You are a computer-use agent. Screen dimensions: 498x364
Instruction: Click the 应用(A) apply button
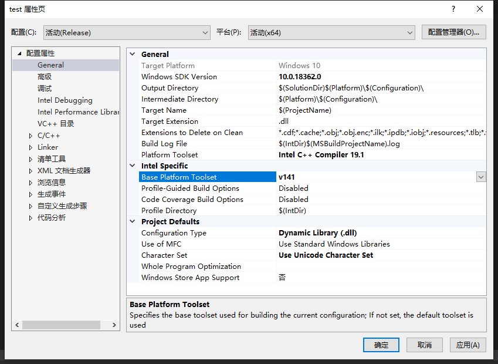coord(467,345)
